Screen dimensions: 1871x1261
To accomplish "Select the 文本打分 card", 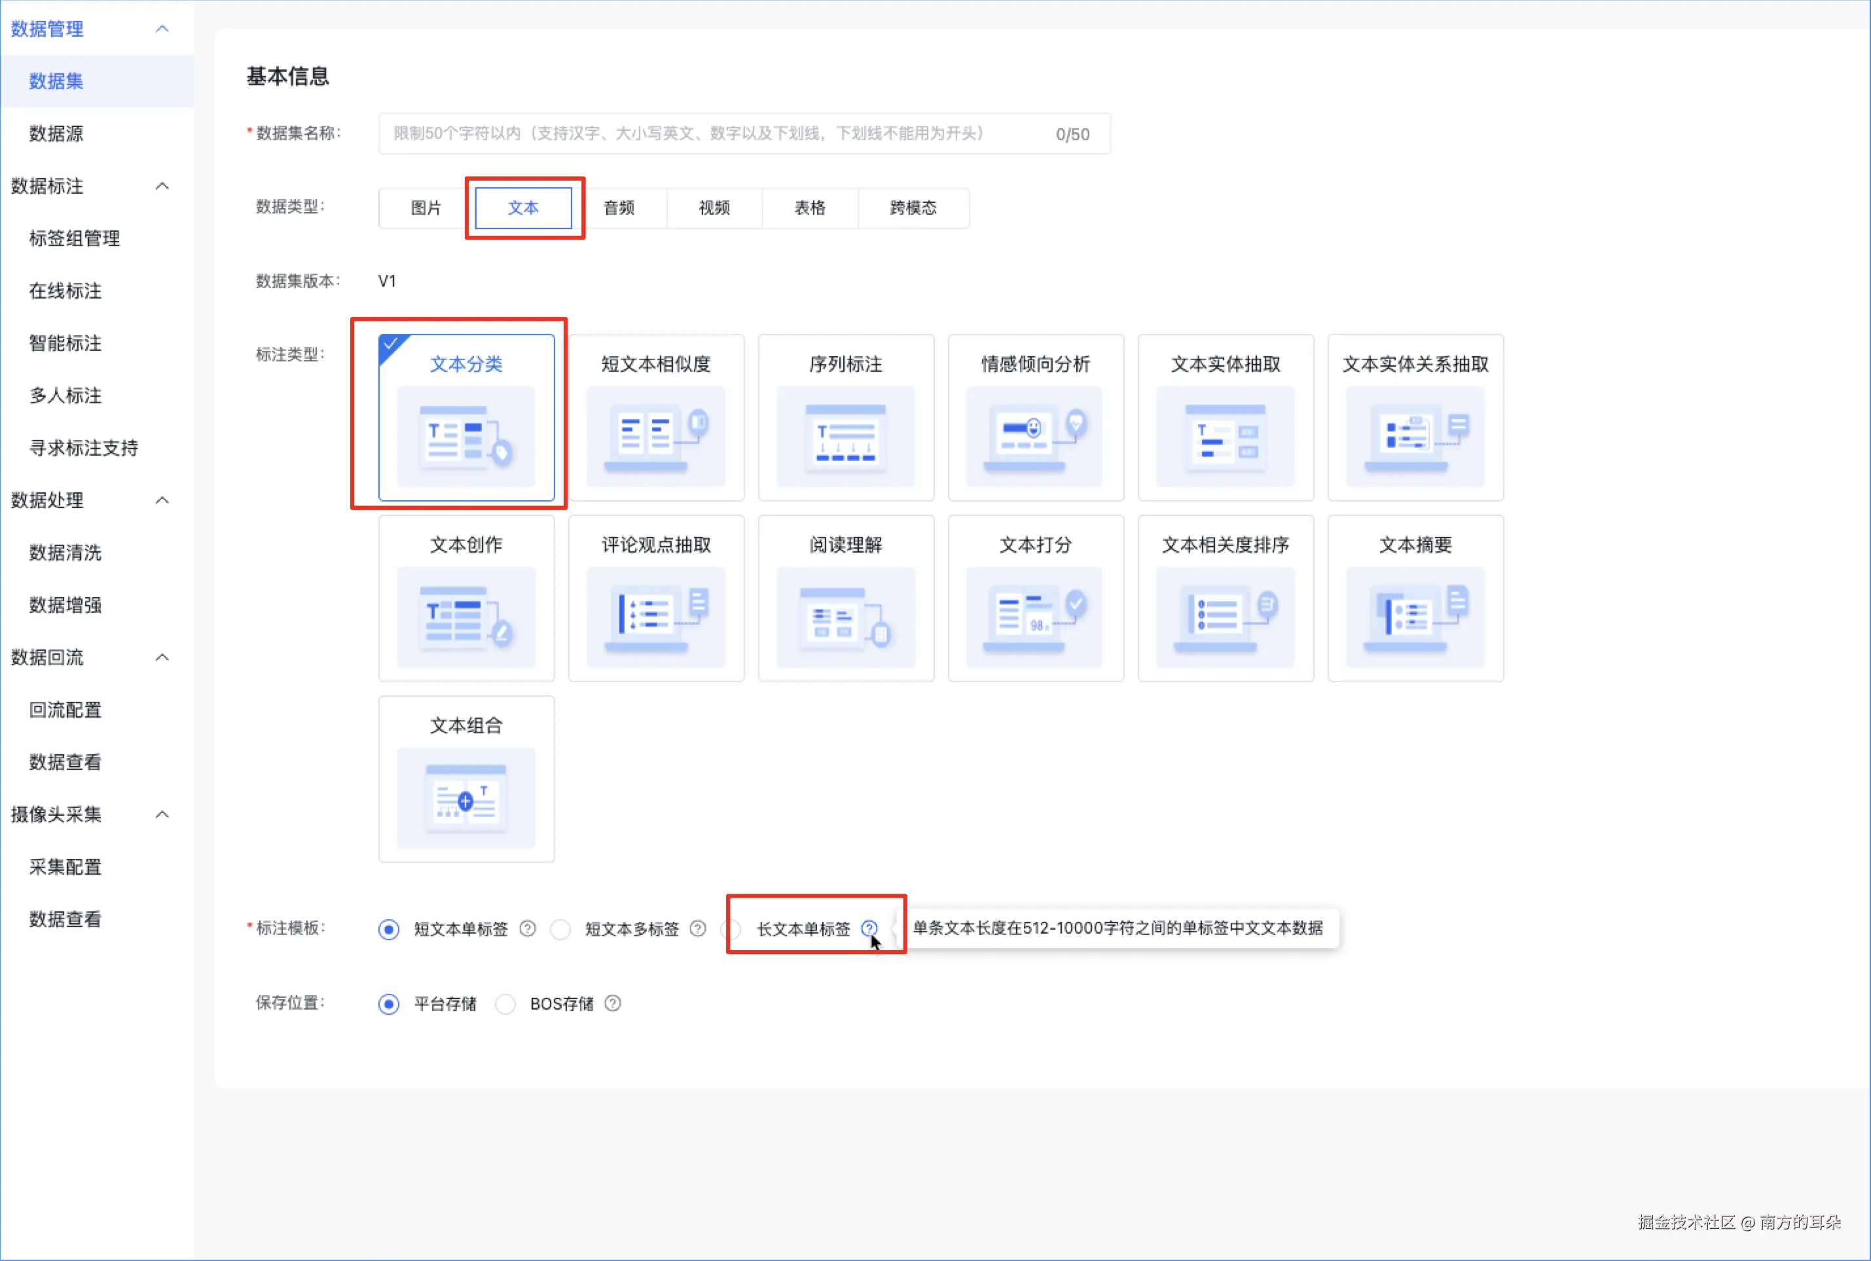I will click(x=1036, y=598).
